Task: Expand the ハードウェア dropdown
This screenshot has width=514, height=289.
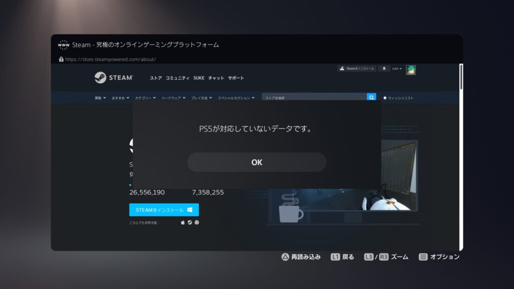Action: 173,98
